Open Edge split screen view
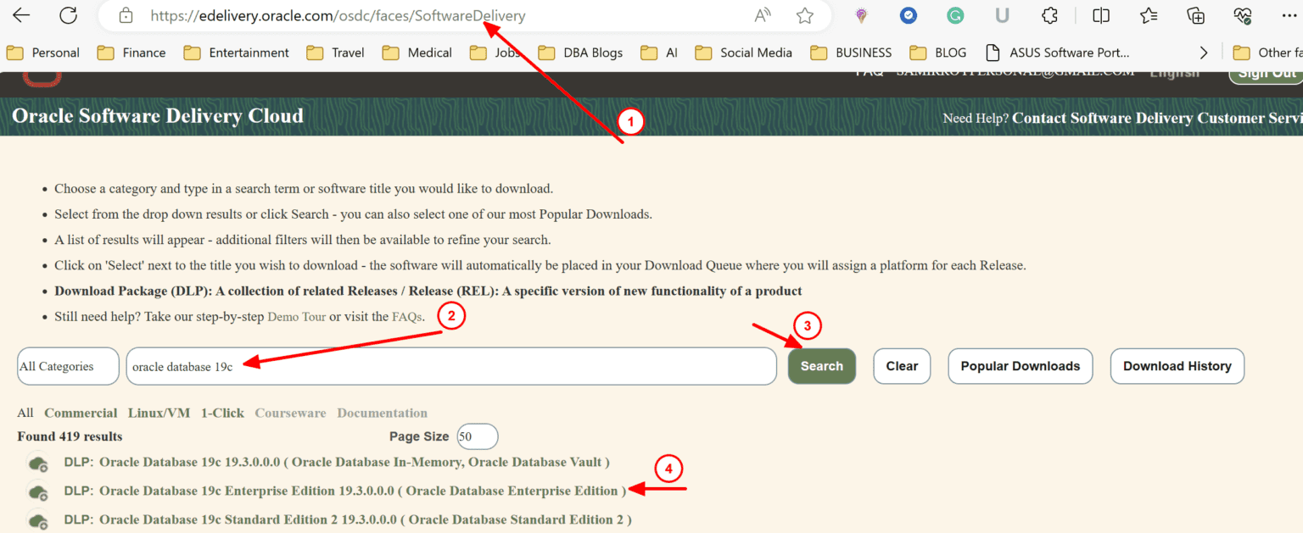Viewport: 1303px width, 533px height. (1100, 14)
